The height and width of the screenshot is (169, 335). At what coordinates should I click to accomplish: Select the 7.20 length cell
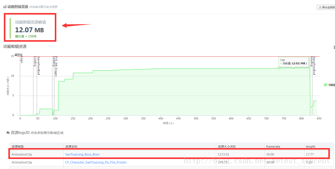pos(309,162)
